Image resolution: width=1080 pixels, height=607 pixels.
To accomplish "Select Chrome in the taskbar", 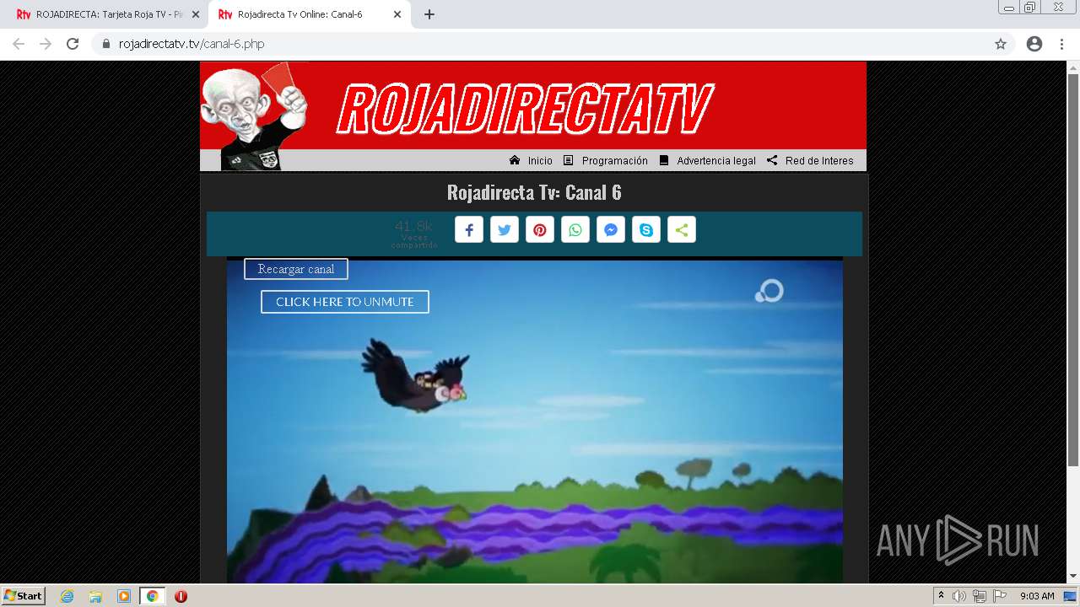I will tap(152, 596).
